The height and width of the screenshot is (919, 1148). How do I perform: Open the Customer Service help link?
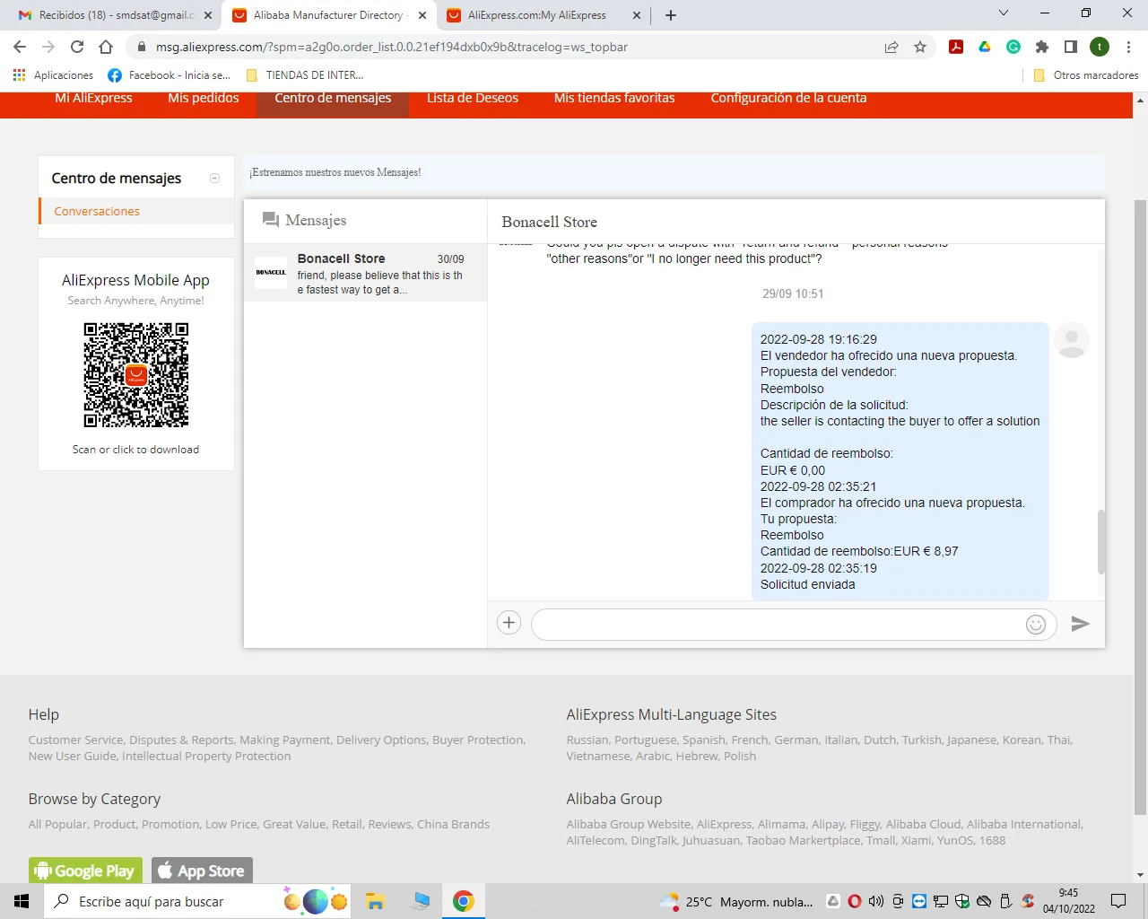[76, 740]
